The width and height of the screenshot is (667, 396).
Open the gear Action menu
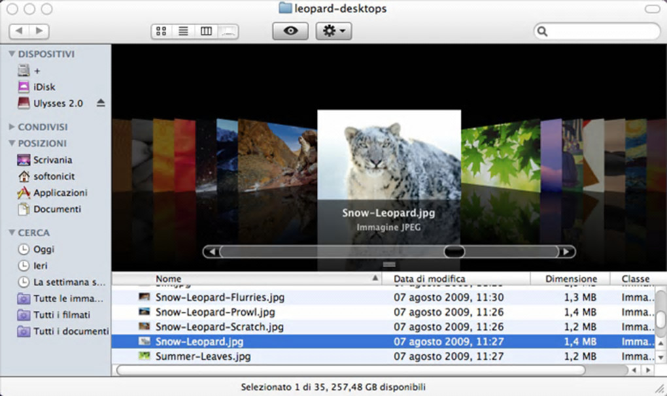334,31
